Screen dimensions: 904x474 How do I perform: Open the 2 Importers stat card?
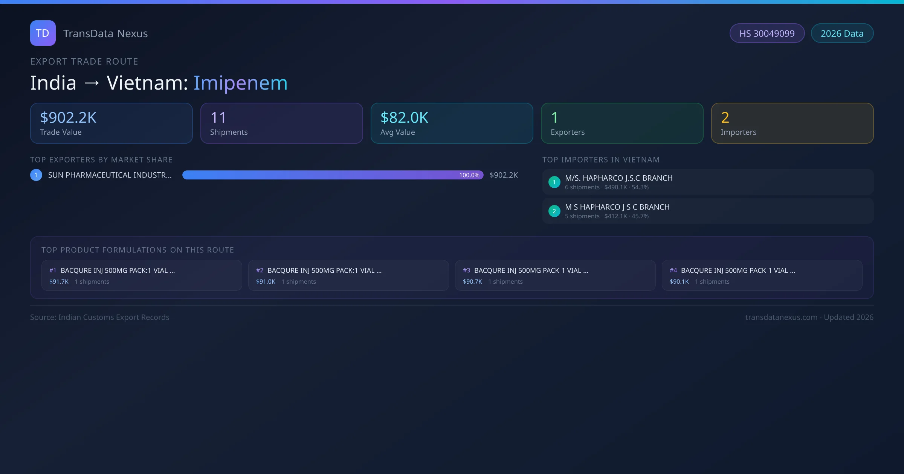[792, 123]
